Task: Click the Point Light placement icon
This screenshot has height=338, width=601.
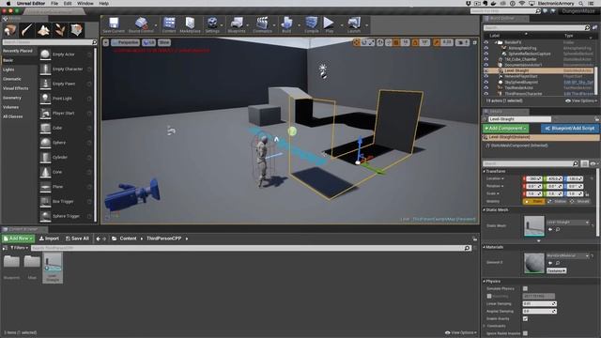Action: click(45, 99)
